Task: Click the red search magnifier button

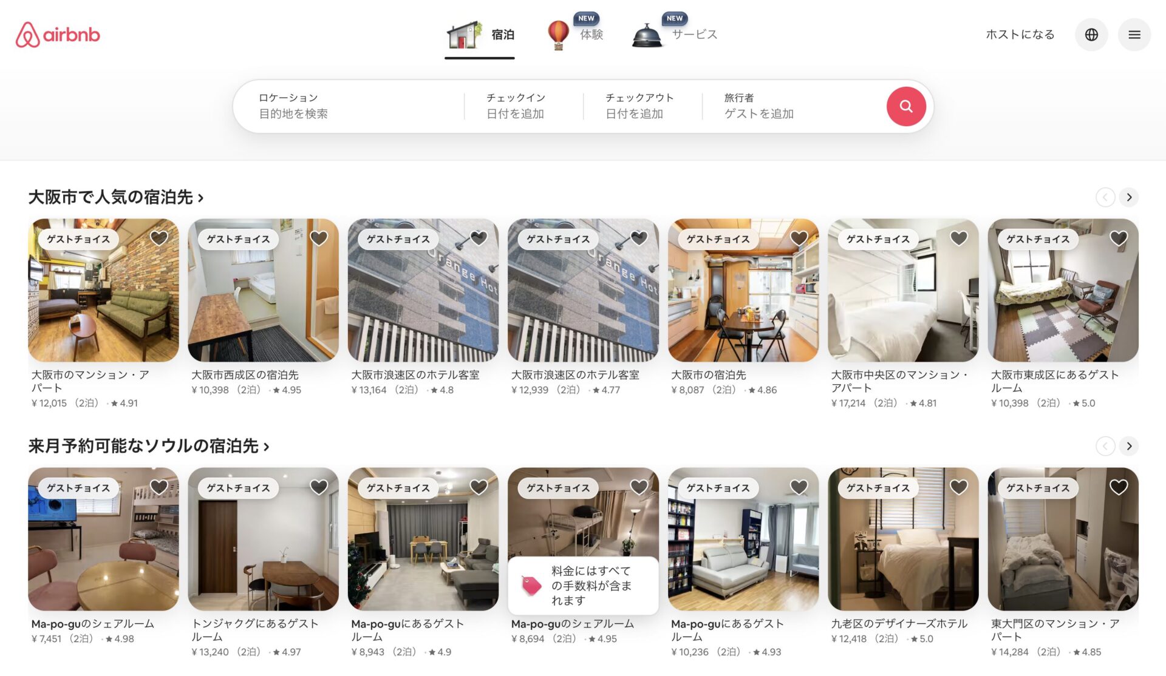Action: click(x=905, y=106)
